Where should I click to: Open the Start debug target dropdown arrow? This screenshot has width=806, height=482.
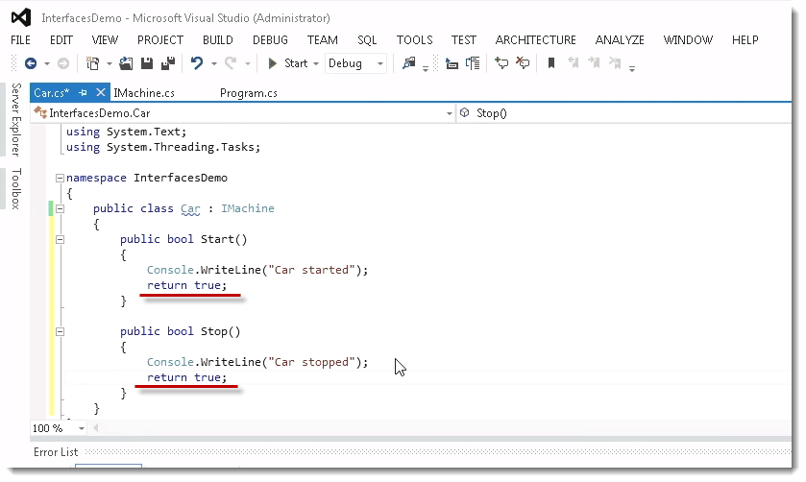316,64
